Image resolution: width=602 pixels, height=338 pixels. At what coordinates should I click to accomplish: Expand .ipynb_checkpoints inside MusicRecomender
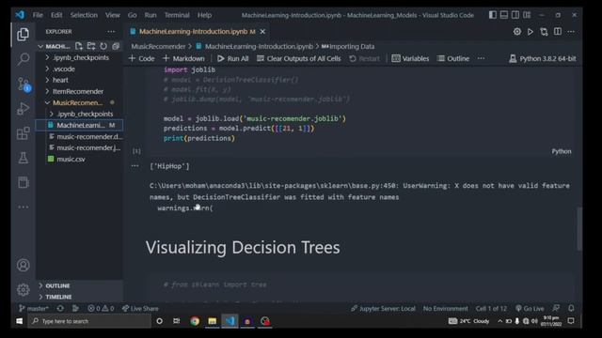click(x=79, y=114)
